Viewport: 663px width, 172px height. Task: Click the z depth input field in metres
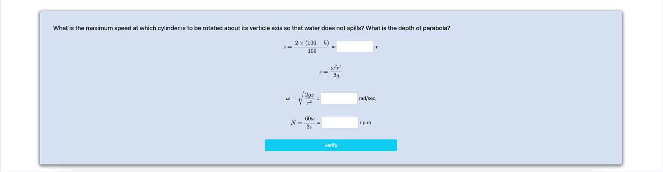(354, 47)
